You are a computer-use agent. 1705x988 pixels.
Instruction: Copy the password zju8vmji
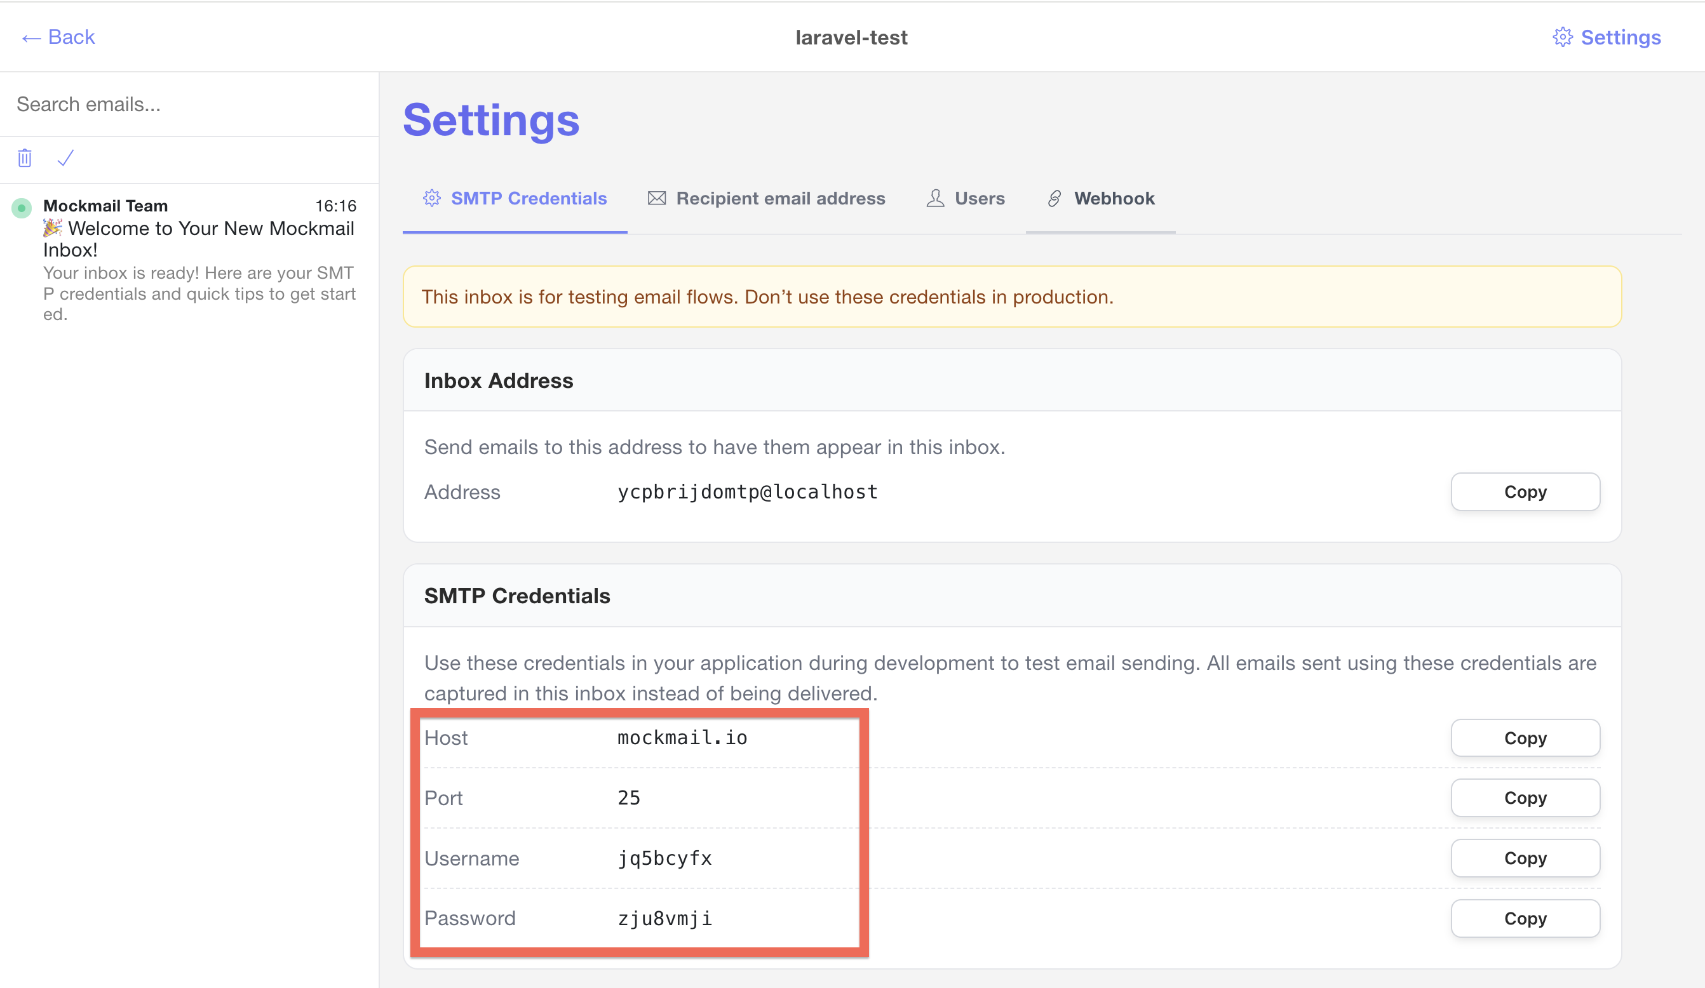pyautogui.click(x=1525, y=918)
